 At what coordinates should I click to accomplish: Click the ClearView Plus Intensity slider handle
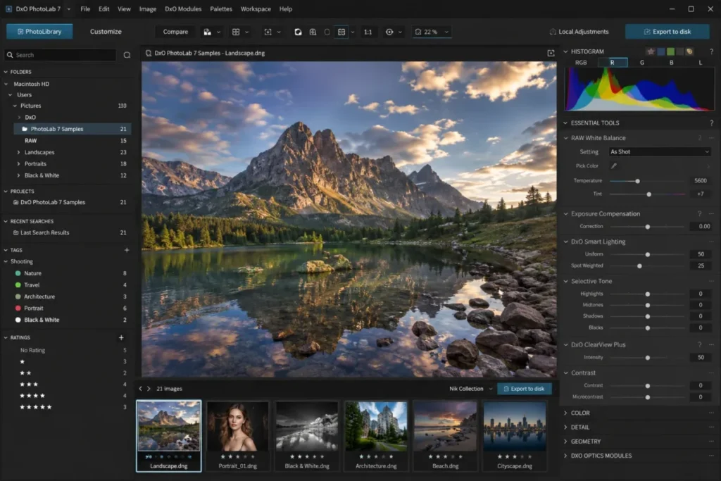pos(648,358)
